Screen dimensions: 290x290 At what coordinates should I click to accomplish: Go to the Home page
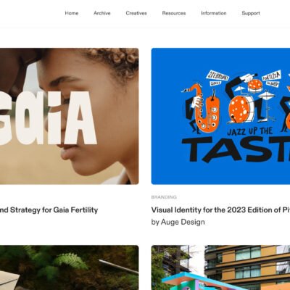72,13
